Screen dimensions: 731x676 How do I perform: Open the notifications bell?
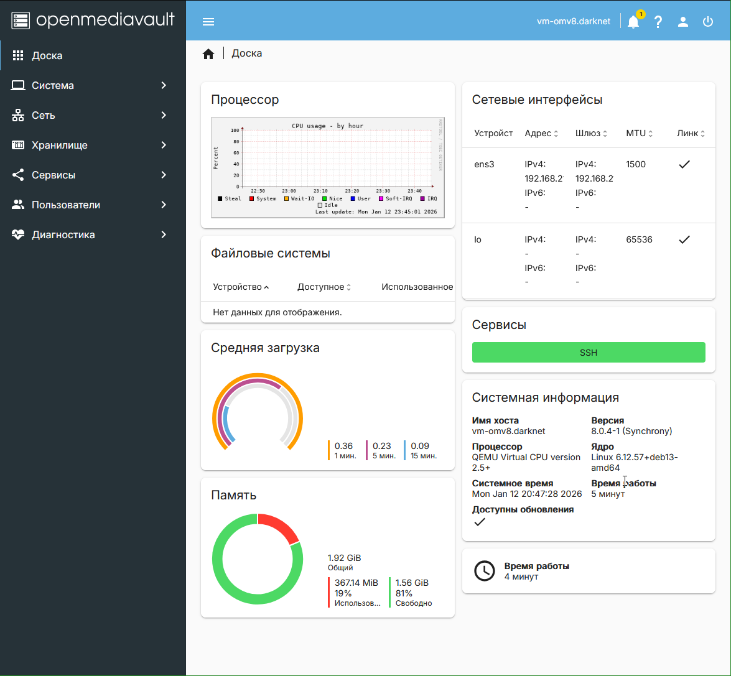(x=633, y=22)
